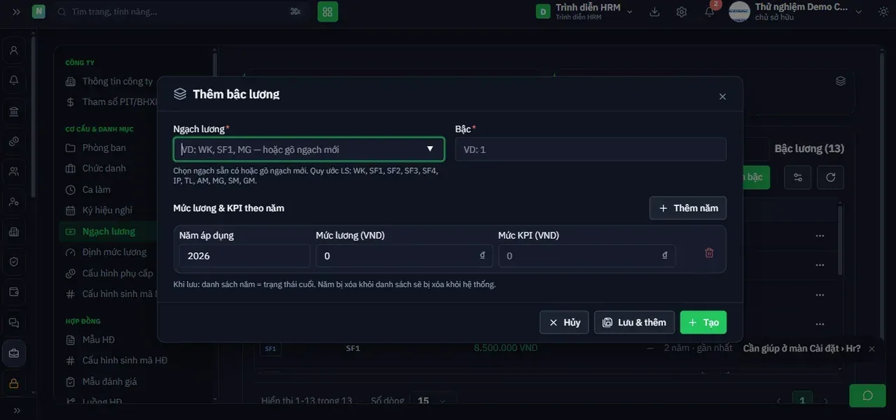896x420 pixels.
Task: Open the filter settings icon beside refresh
Action: click(798, 178)
